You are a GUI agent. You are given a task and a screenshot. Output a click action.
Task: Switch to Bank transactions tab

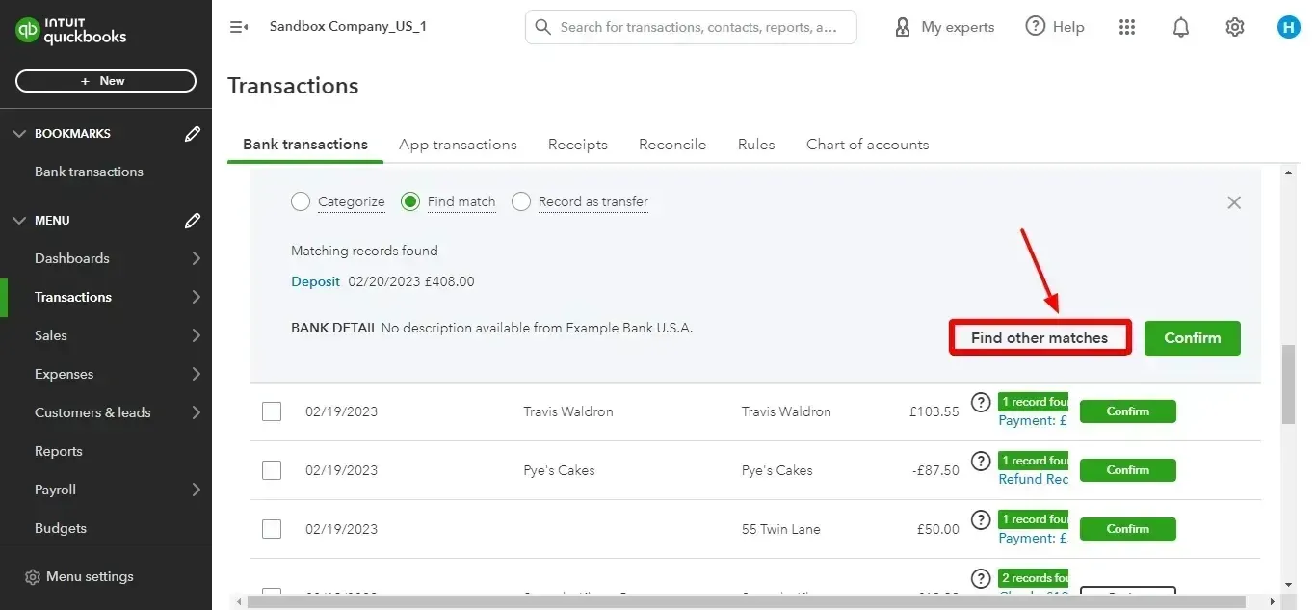pos(305,145)
